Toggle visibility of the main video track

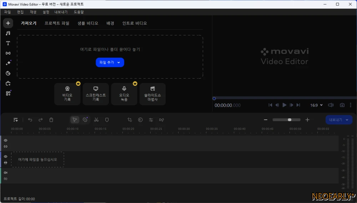(x=6, y=157)
